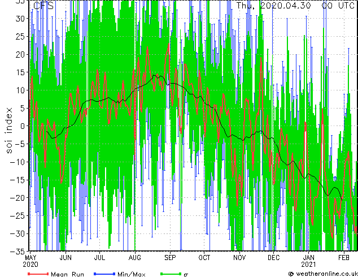The image size is (358, 277).
Task: Click the OCT x-axis label
Action: pyautogui.click(x=204, y=258)
